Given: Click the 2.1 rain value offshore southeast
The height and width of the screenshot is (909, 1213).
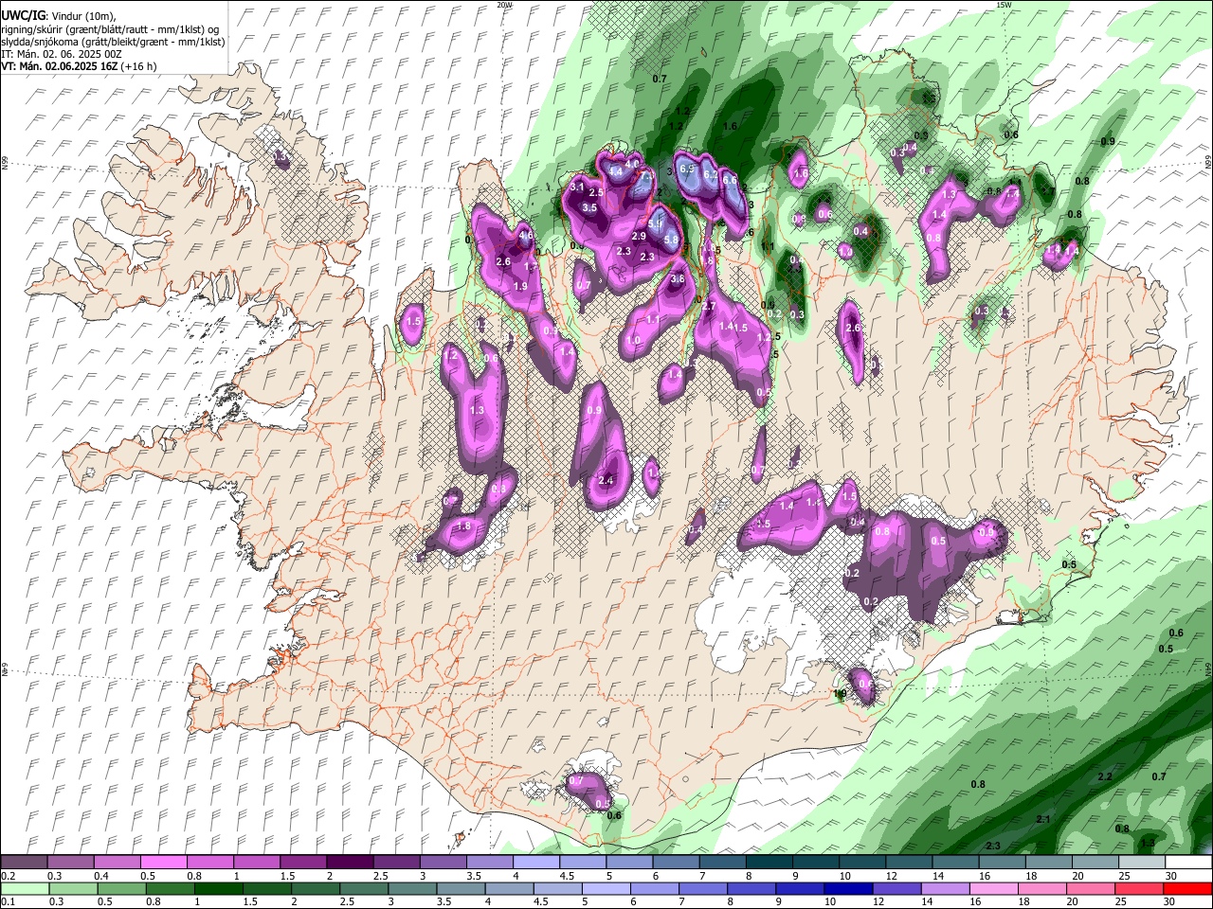Looking at the screenshot, I should click(x=1043, y=819).
